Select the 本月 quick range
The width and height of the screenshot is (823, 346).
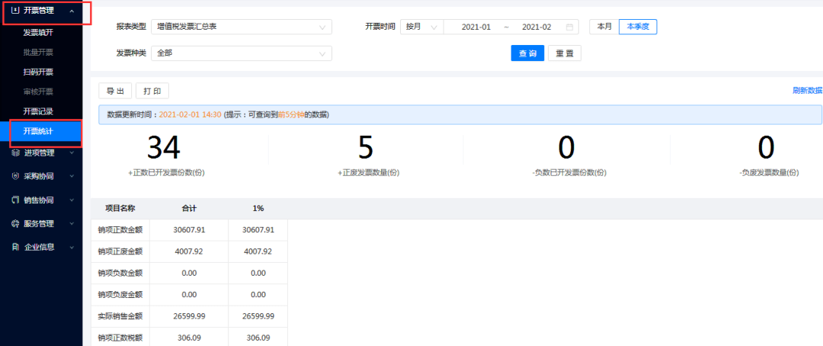tap(604, 27)
